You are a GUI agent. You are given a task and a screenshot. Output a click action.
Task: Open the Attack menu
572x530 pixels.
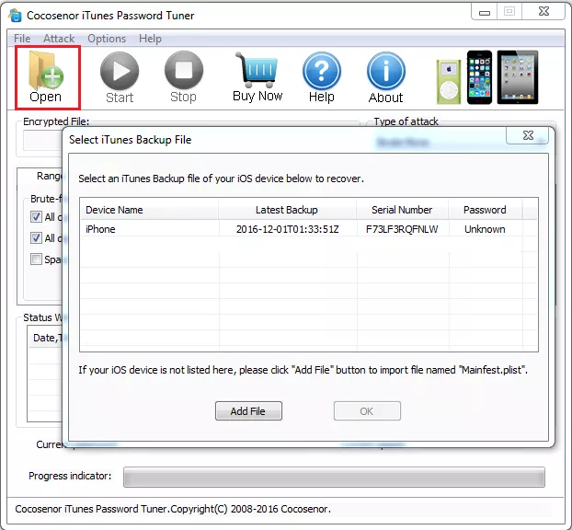pyautogui.click(x=59, y=39)
